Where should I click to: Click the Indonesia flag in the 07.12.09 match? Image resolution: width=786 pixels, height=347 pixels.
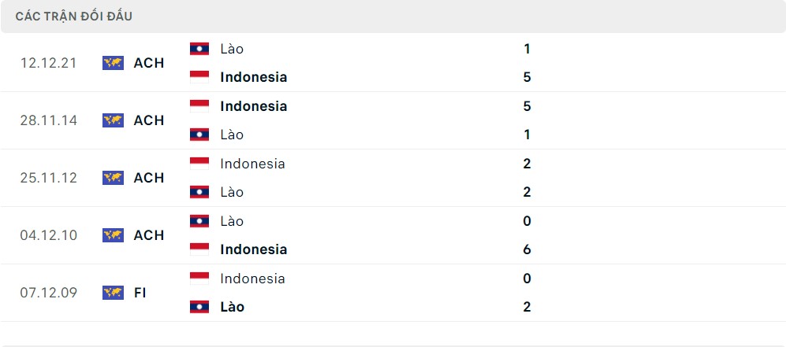tap(199, 279)
